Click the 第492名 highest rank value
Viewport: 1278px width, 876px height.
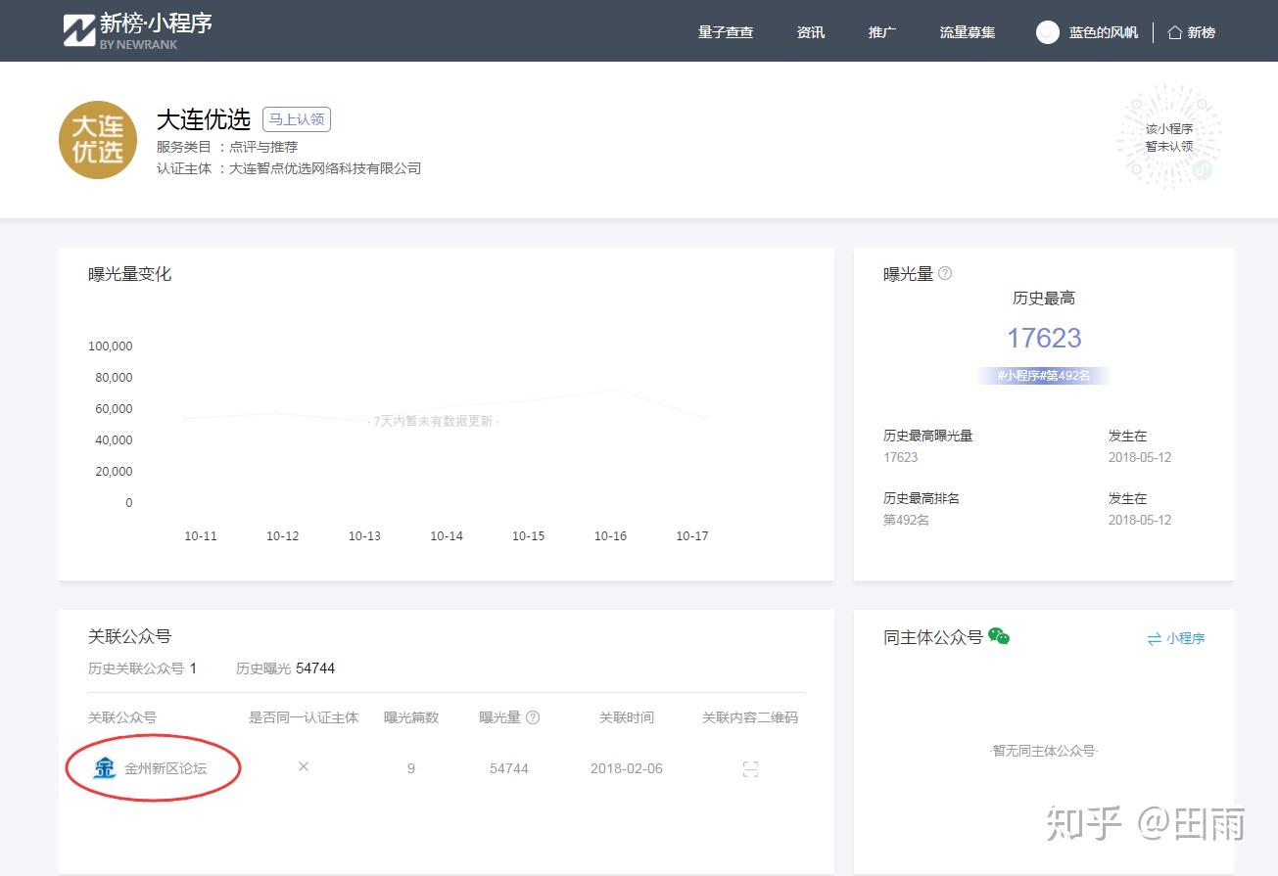click(x=906, y=520)
